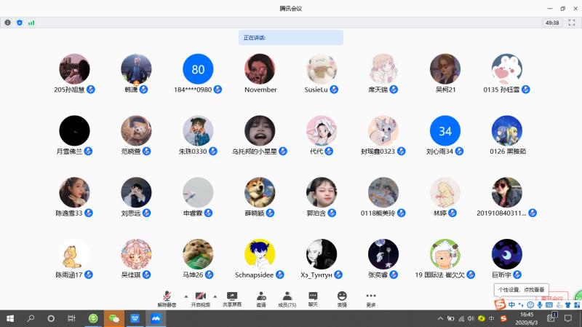The height and width of the screenshot is (327, 582).
Task: Open the 表情 emoji reactions
Action: coord(342,299)
